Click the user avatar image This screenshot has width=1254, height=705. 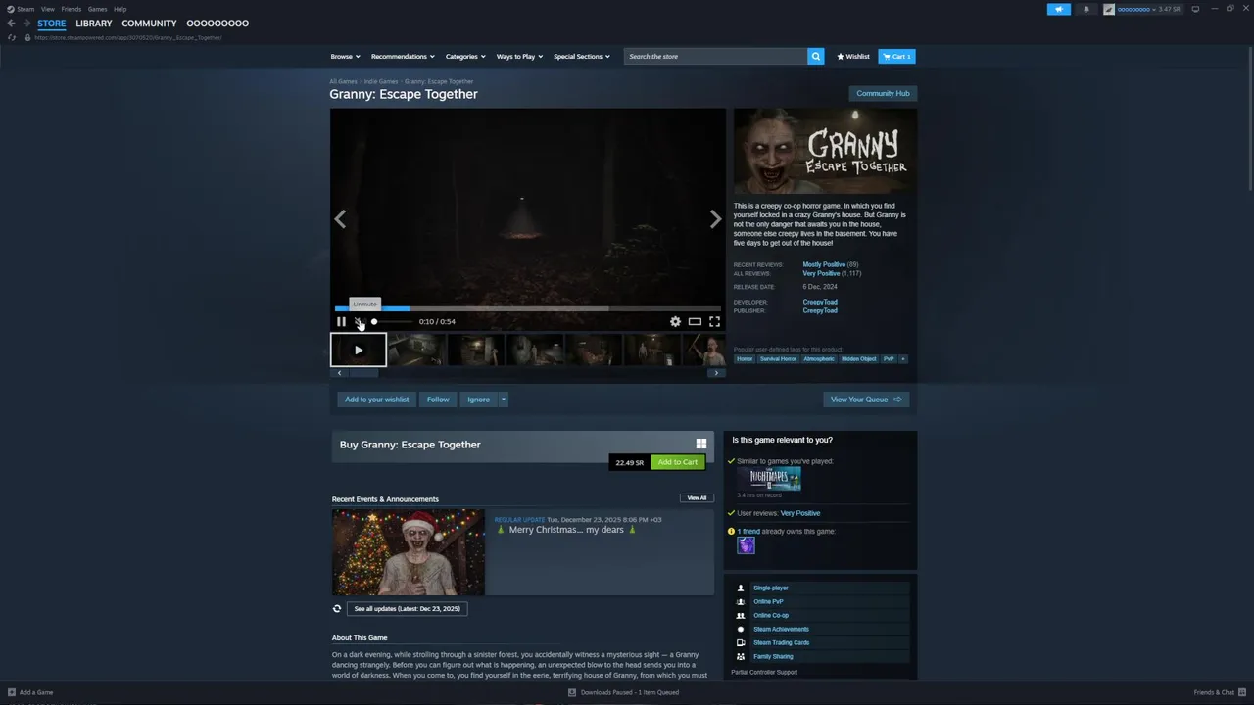[1109, 9]
